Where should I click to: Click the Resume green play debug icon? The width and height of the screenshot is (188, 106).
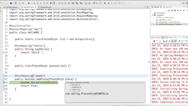click(x=23, y=3)
